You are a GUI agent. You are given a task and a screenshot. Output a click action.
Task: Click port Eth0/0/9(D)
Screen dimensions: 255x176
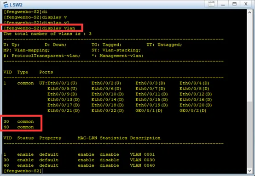[x=62, y=94]
